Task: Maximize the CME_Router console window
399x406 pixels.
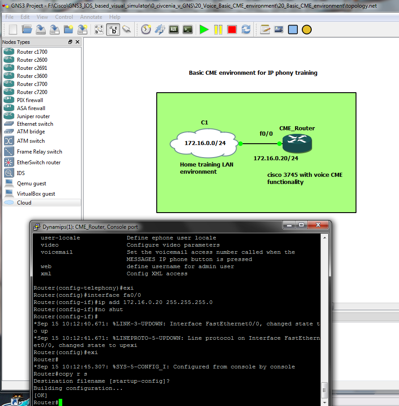Action: coord(301,225)
